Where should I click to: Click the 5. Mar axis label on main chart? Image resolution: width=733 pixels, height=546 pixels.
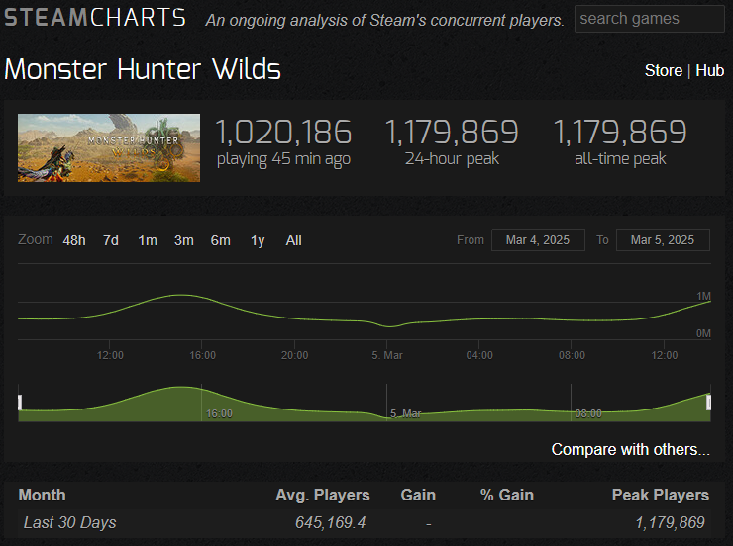point(387,355)
